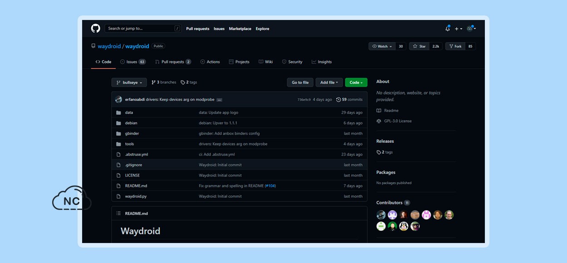Open the Security tab

coord(292,62)
